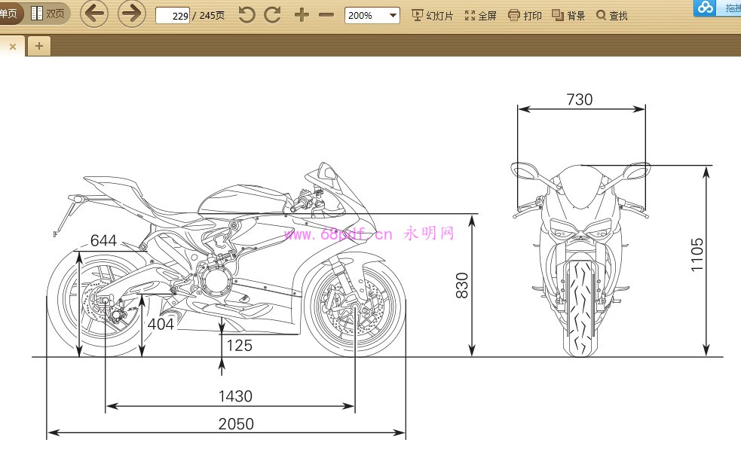Change the background (背景)
The width and height of the screenshot is (741, 464).
click(x=568, y=16)
